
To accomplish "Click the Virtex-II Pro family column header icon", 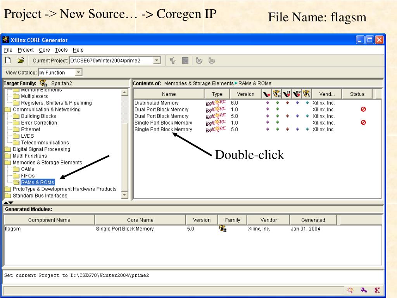I will (297, 94).
